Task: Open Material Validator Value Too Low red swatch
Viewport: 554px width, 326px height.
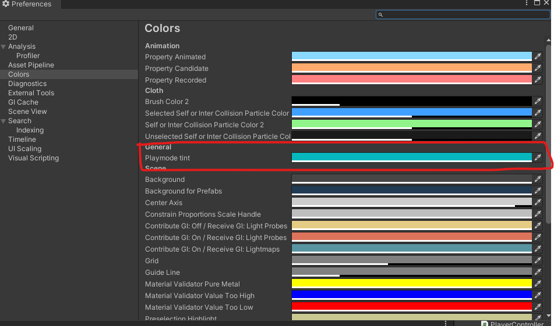Action: click(412, 307)
